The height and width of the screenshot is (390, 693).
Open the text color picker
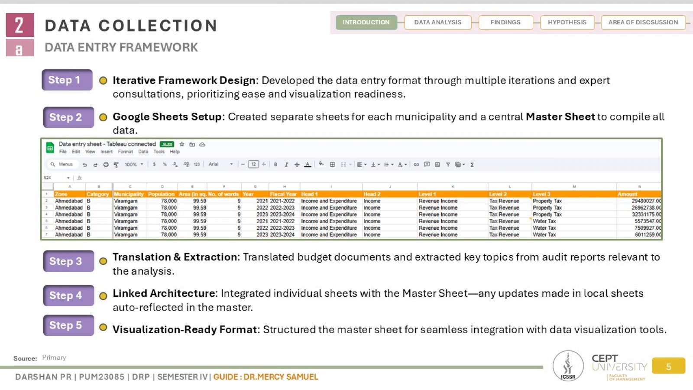[x=308, y=165]
